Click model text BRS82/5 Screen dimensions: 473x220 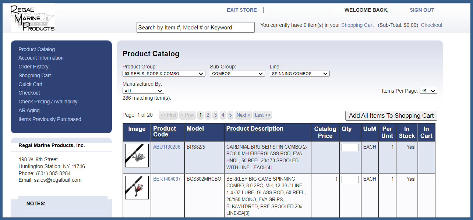197,147
